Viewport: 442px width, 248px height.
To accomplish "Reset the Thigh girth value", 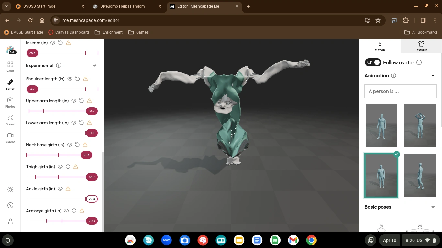I will click(68, 167).
